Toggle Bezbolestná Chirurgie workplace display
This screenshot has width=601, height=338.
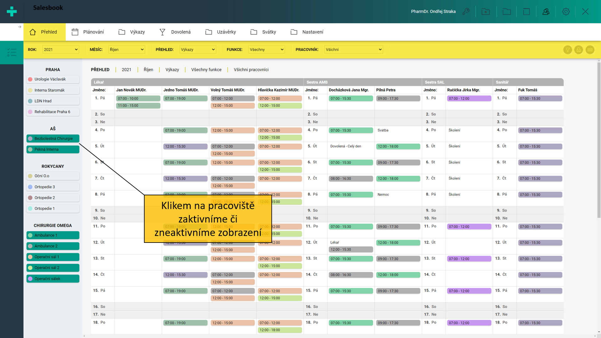tap(53, 139)
